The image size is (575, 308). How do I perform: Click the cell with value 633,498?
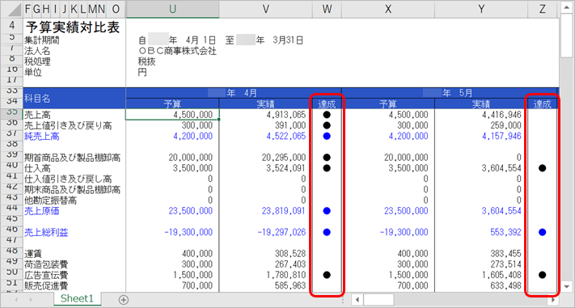click(x=505, y=285)
